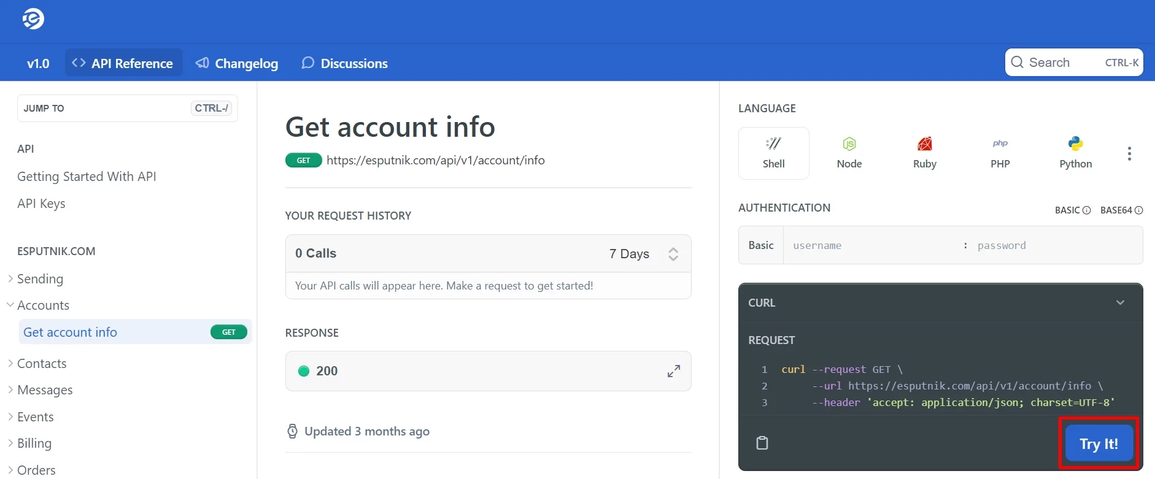Click the Try It! button

coord(1099,443)
